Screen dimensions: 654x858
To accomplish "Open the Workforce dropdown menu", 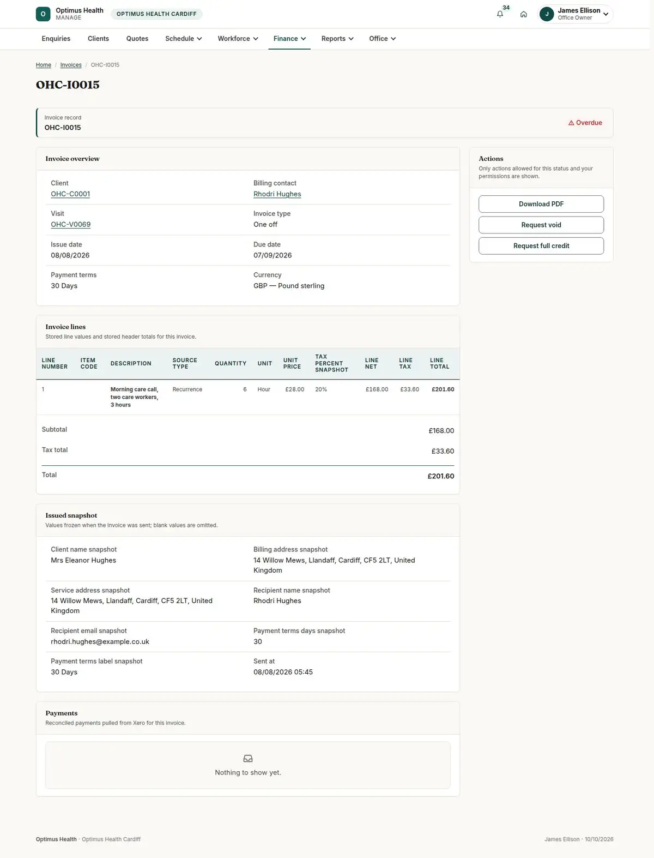I will coord(238,39).
